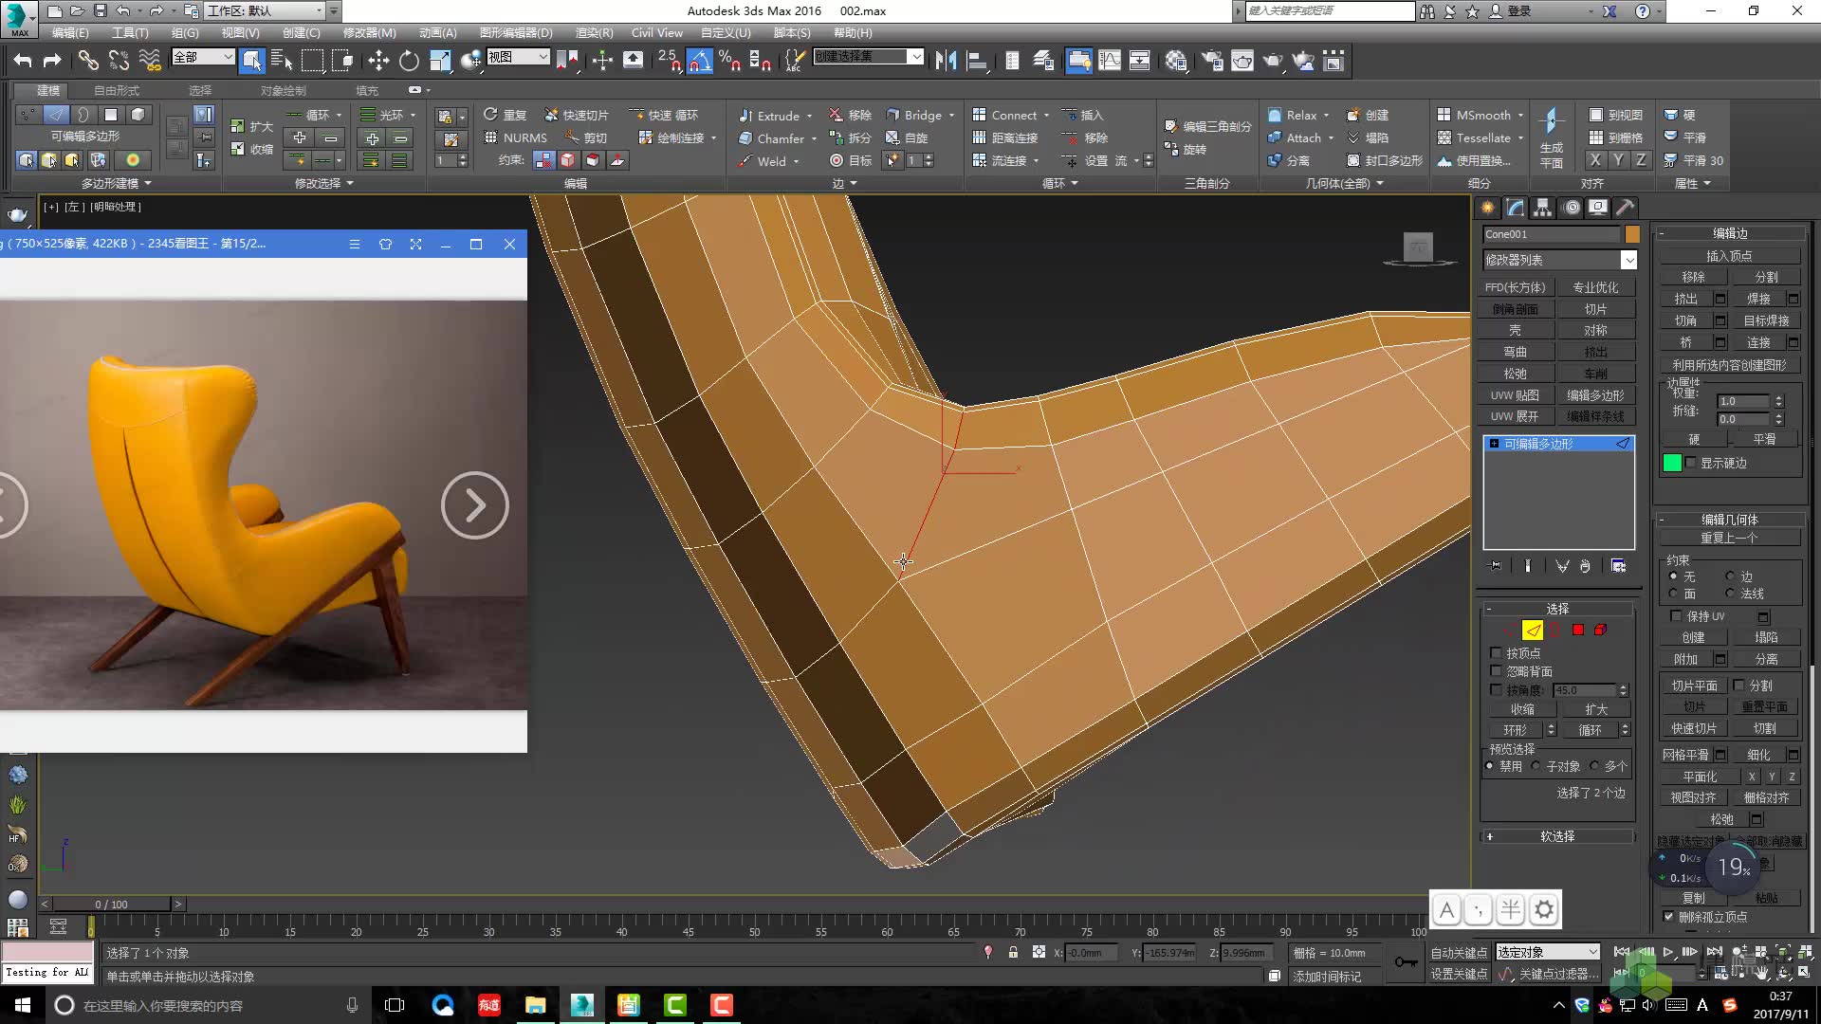This screenshot has height=1024, width=1821.
Task: Enable the By Vertex checkbox
Action: click(x=1497, y=652)
